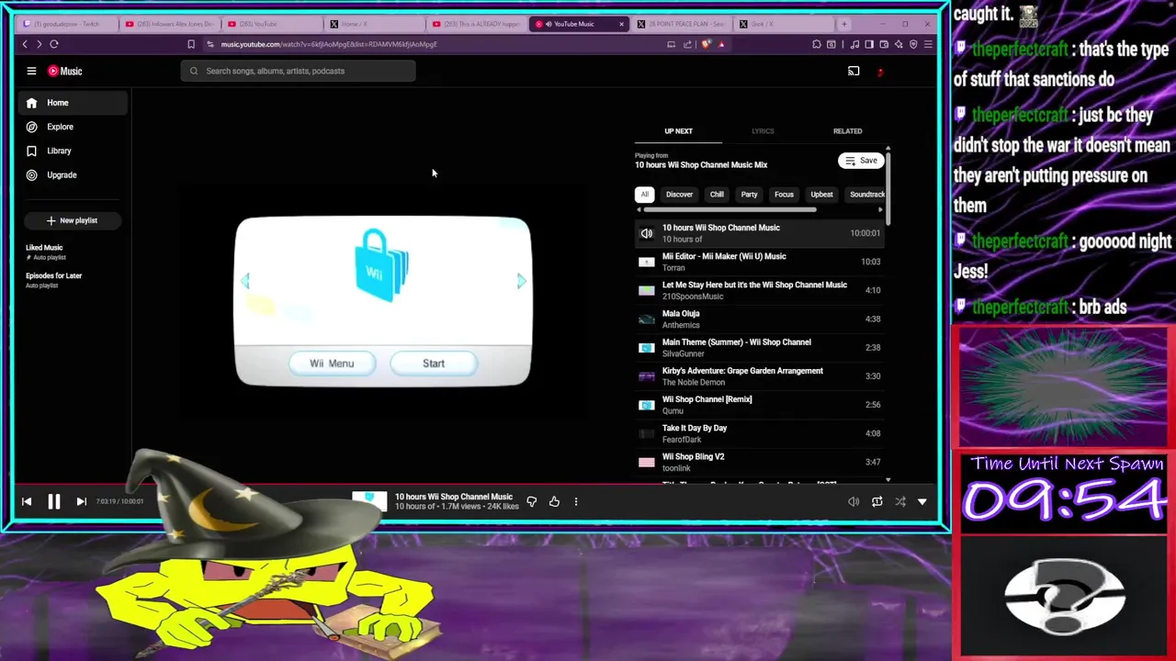Open the Explore page from sidebar
Image resolution: width=1176 pixels, height=661 pixels.
74,127
